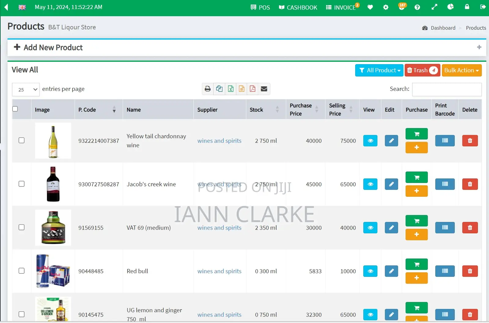View Yellow tail chardonnay wine details

click(x=370, y=141)
